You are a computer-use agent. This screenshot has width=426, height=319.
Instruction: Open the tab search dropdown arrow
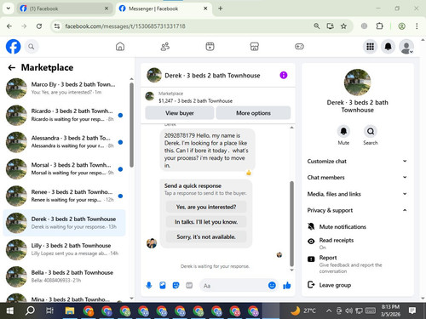[x=9, y=9]
